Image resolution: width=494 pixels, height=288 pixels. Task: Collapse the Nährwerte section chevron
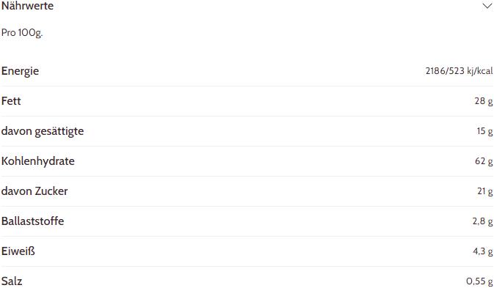pyautogui.click(x=487, y=6)
